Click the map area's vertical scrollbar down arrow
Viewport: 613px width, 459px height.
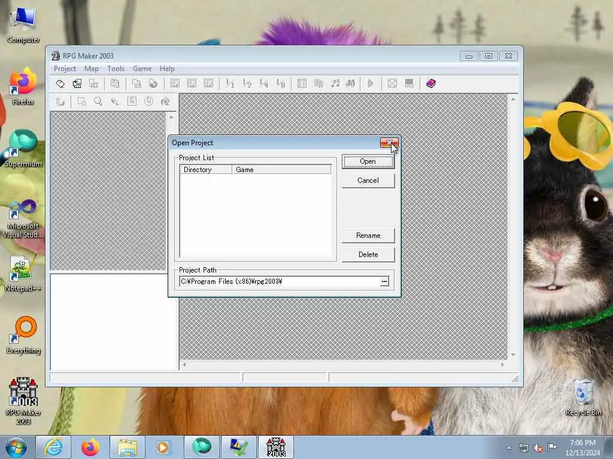coord(513,355)
